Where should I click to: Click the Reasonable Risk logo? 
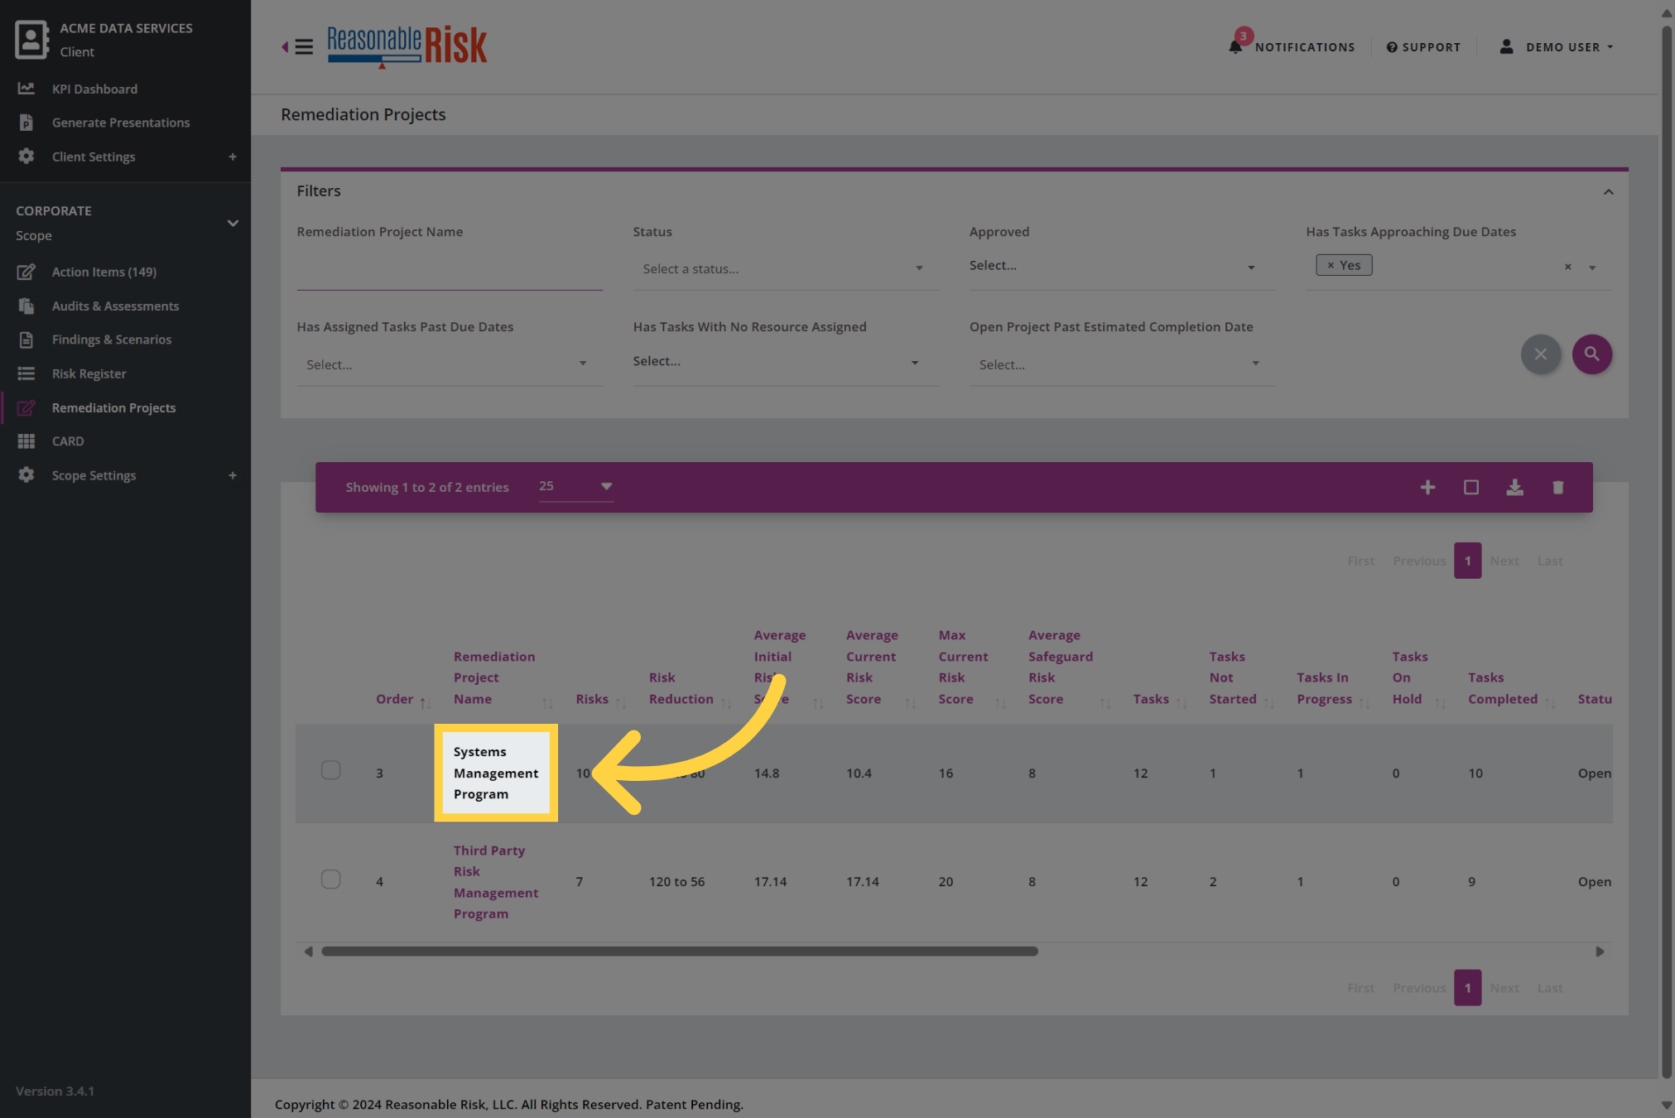click(407, 46)
